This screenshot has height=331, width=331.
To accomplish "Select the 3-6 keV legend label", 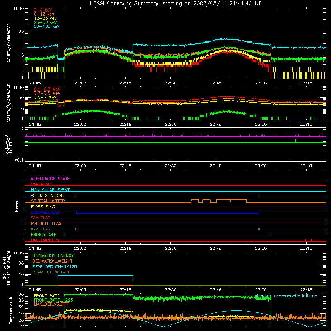I will 43,10.
